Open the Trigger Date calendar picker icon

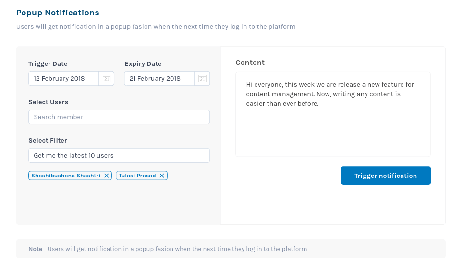(106, 78)
